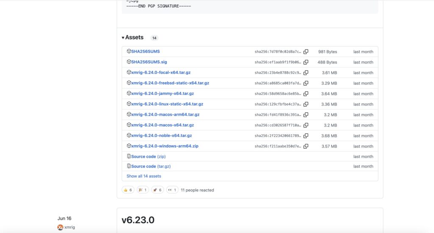Open the v6.23.0 release heading
Screen dimensions: 434x233
coord(138,220)
